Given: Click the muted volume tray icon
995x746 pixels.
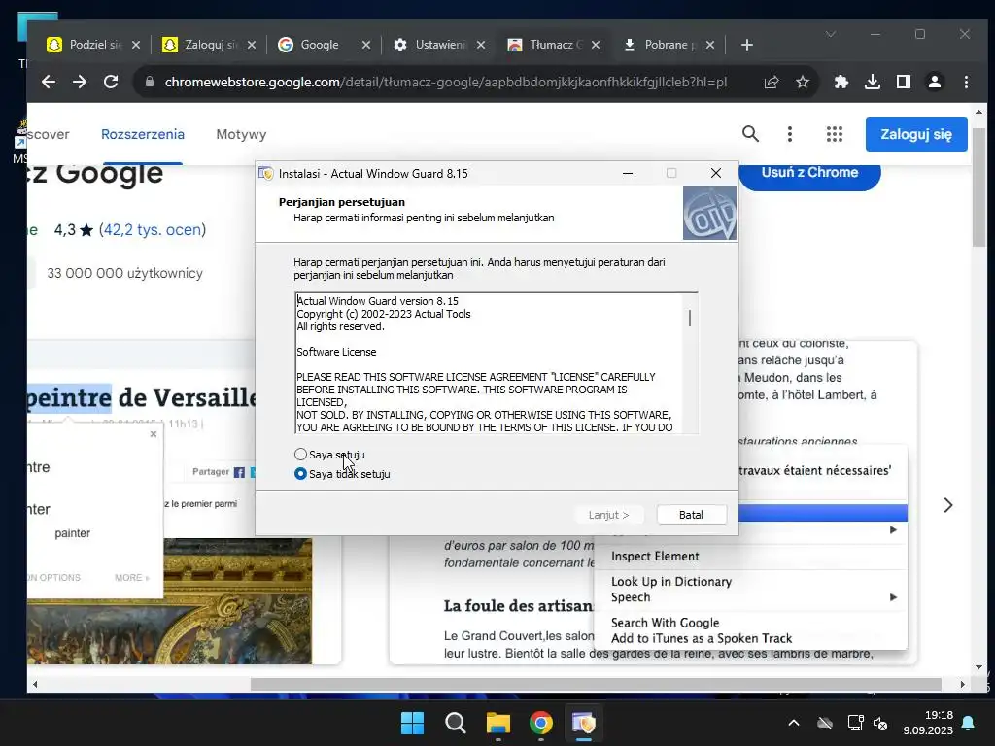Looking at the screenshot, I should point(880,723).
